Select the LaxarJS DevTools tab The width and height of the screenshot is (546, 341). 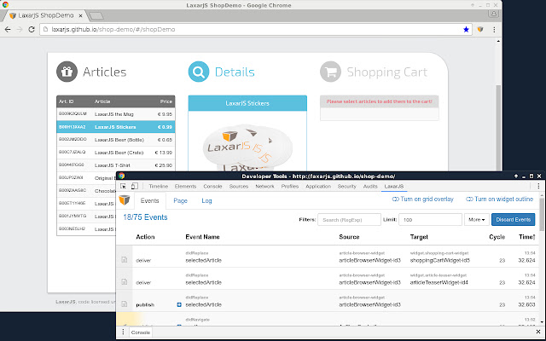394,186
